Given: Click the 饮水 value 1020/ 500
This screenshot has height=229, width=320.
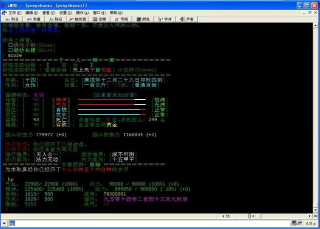Looking at the screenshot, I should 39,199.
